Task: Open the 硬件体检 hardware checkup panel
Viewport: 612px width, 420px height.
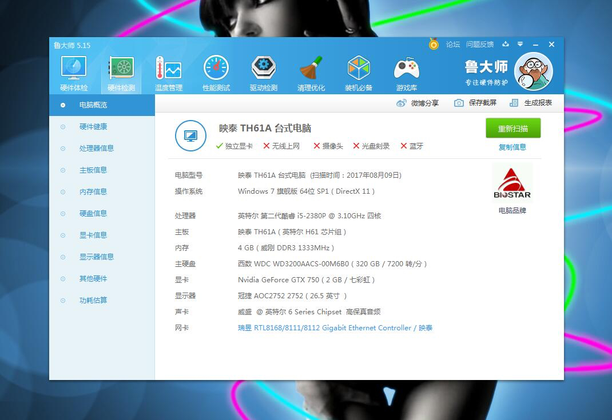Action: point(73,71)
